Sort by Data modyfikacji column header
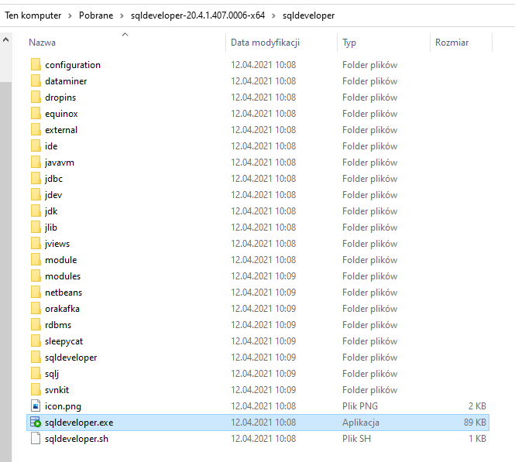 (x=265, y=43)
